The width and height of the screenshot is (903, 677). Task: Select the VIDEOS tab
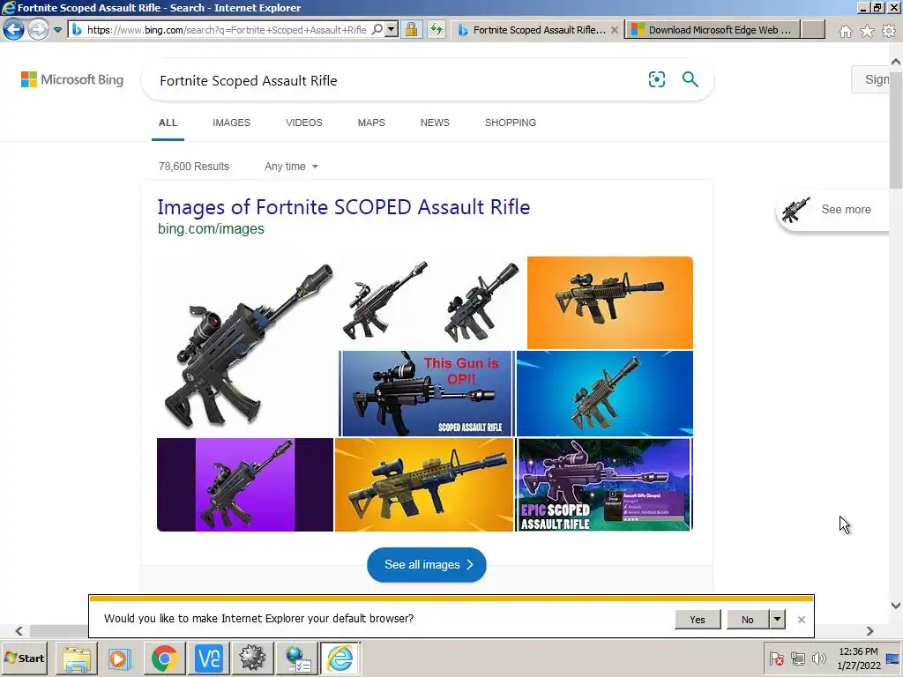tap(304, 123)
